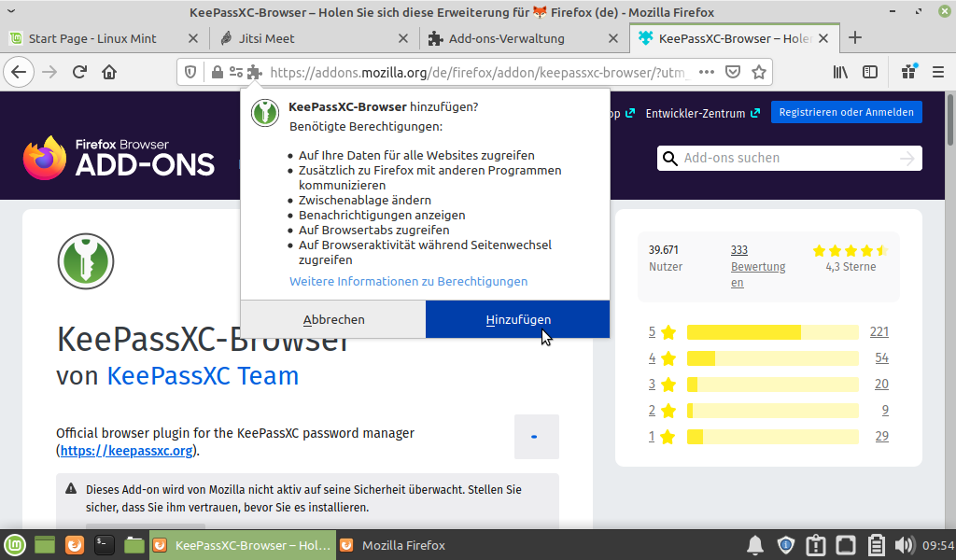The image size is (956, 560).
Task: Switch to the Add-ons-Verwaltung tab
Action: [x=506, y=38]
